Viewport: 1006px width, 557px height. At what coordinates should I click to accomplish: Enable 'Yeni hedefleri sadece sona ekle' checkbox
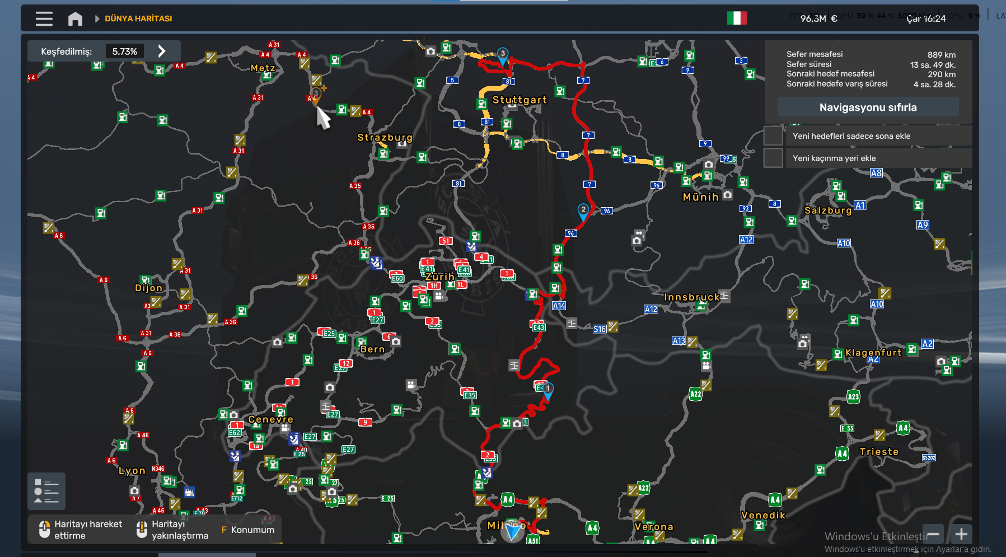tap(773, 136)
